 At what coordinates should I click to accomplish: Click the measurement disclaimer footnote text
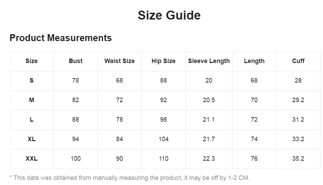(130, 178)
